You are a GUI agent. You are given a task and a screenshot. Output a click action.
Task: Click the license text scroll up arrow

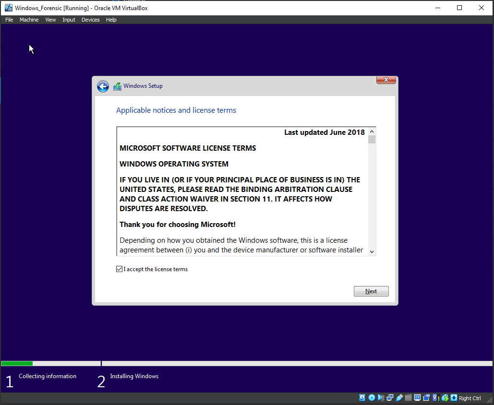(x=372, y=131)
